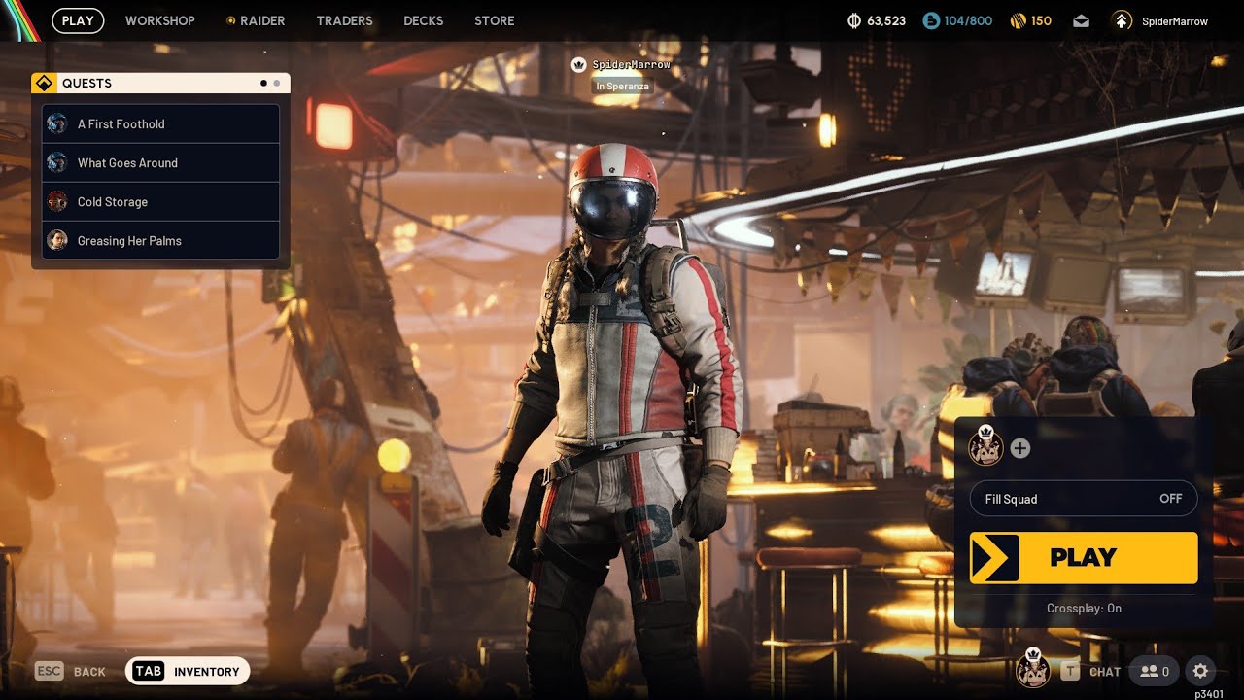Click the Crossplay: On label
The width and height of the screenshot is (1244, 700).
click(1084, 609)
